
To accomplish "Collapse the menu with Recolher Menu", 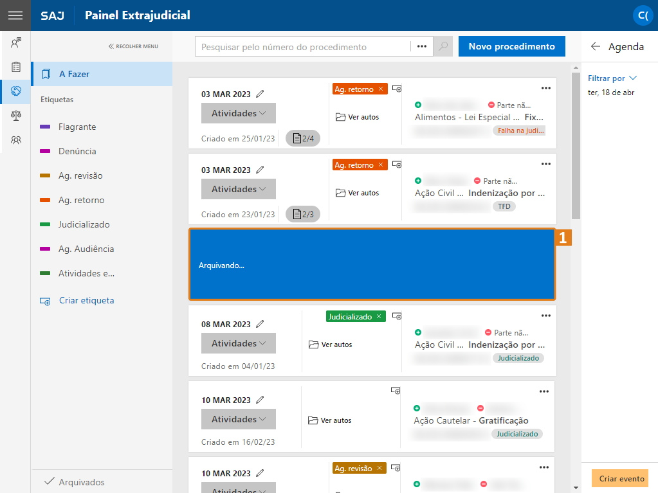I will 133,46.
